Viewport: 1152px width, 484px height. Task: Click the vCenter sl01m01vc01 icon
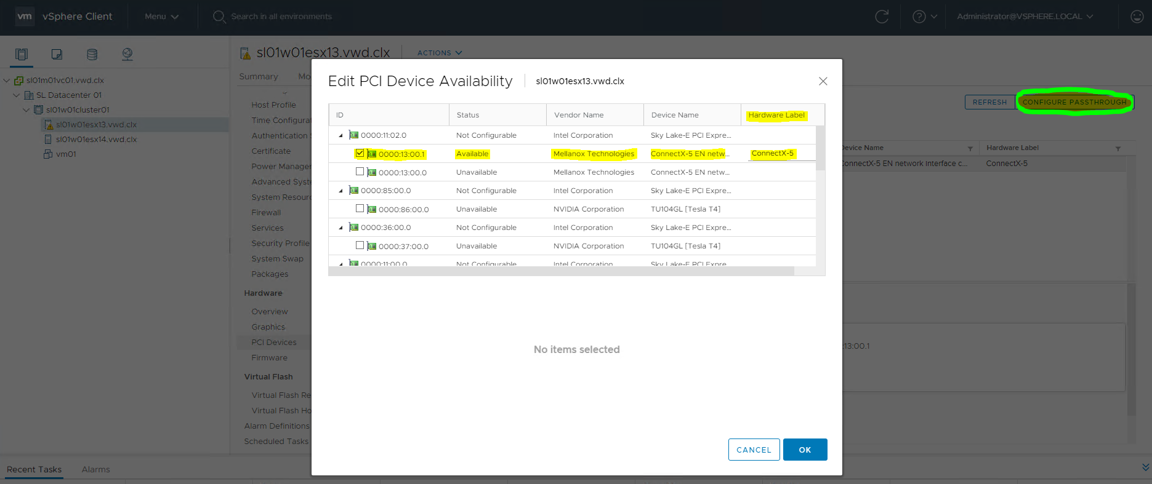tap(18, 80)
